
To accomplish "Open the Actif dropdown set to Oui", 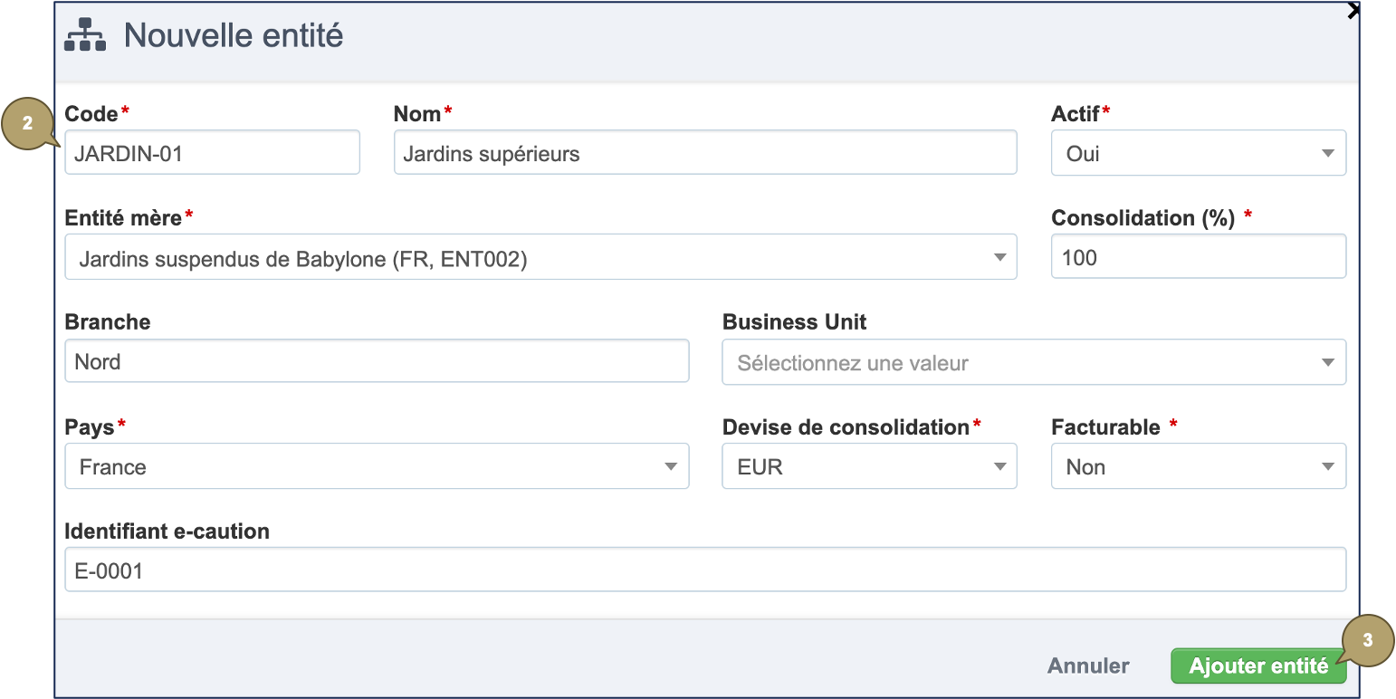I will coord(1198,153).
